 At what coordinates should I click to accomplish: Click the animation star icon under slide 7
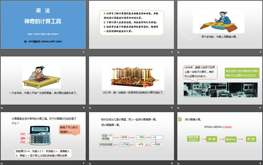click(2, 163)
